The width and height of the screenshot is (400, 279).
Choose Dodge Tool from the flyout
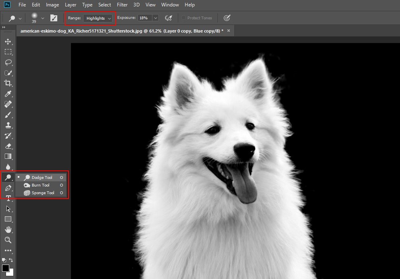click(x=41, y=177)
